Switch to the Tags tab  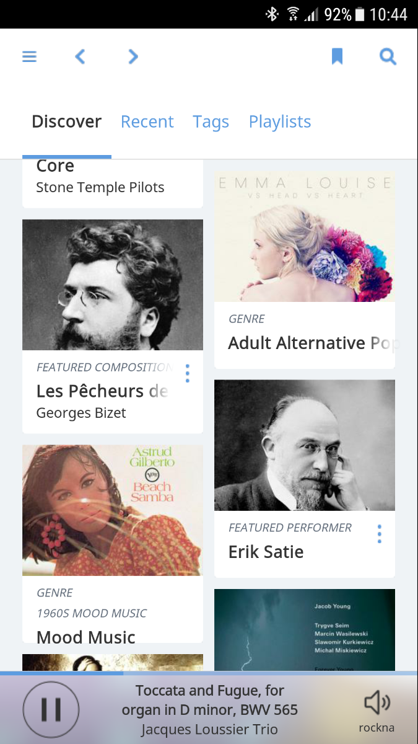pyautogui.click(x=211, y=122)
